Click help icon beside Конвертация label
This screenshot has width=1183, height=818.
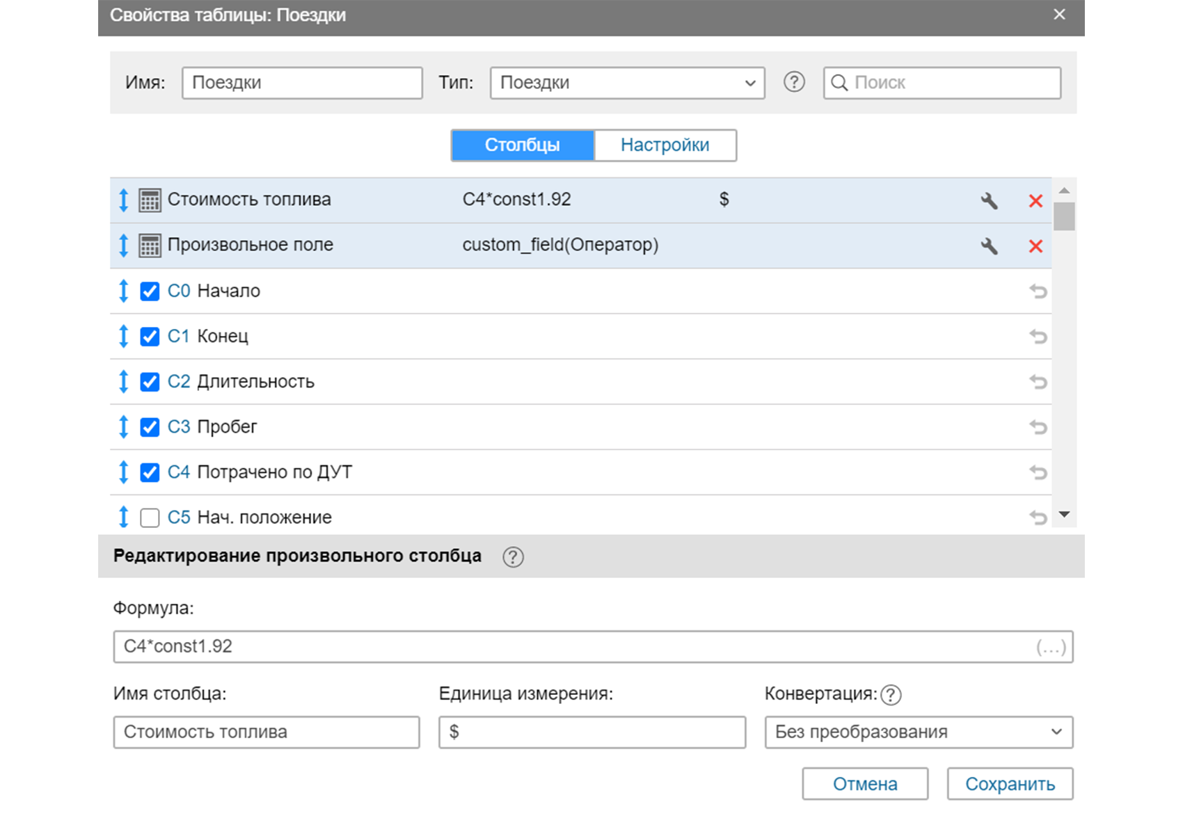pos(891,695)
